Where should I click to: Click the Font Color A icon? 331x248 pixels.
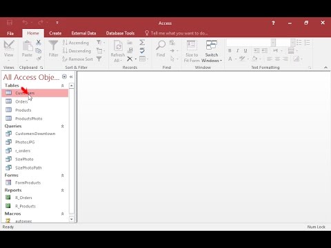pos(230,59)
